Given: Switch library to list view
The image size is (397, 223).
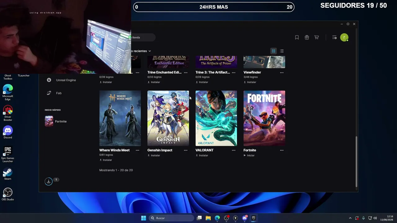Looking at the screenshot, I should coord(282,51).
